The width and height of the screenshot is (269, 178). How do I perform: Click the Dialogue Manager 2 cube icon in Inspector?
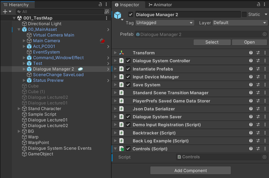click(x=118, y=15)
